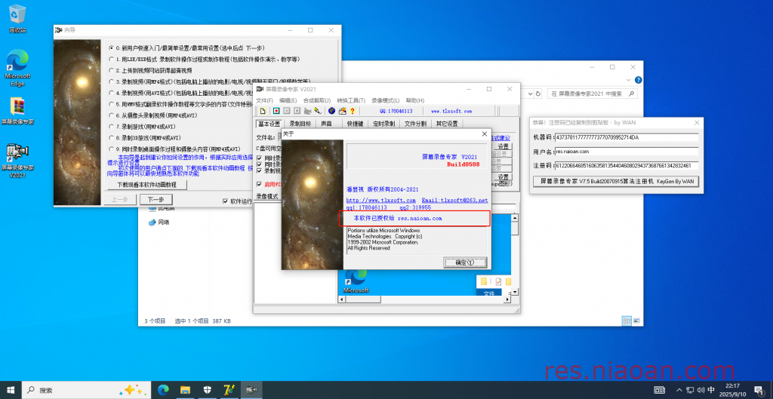This screenshot has height=399, width=773.
Task: Click the 用户名 input field
Action: [626, 151]
